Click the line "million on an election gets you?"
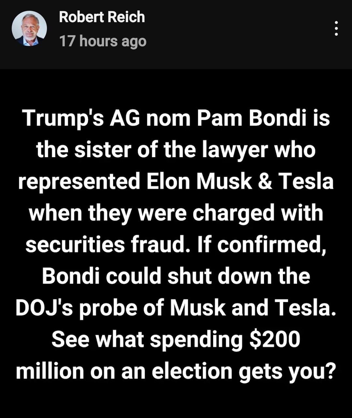This screenshot has width=352, height=418. point(176,371)
